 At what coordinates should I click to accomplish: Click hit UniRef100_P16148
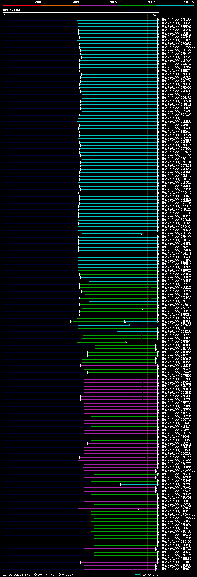[x=177, y=254]
